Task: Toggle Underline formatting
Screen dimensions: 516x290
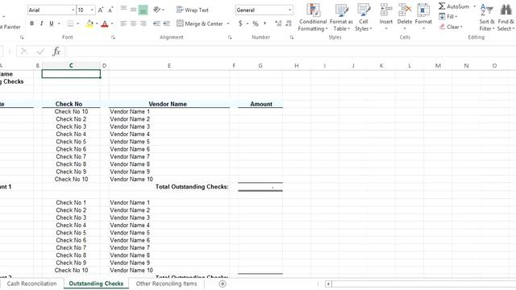Action: (52, 23)
